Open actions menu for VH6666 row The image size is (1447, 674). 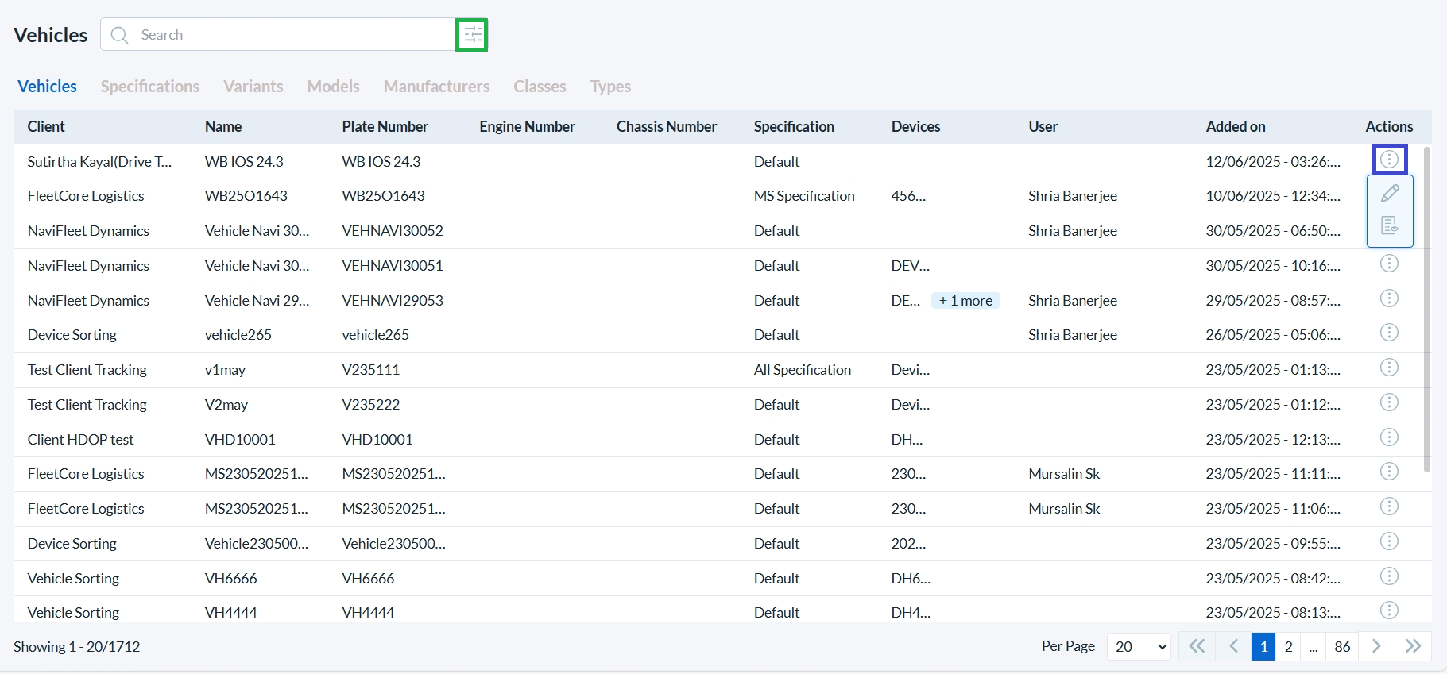coord(1389,576)
